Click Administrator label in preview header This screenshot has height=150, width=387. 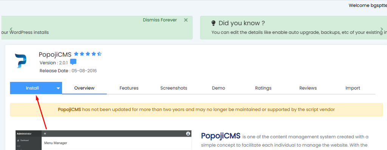[x=24, y=133]
